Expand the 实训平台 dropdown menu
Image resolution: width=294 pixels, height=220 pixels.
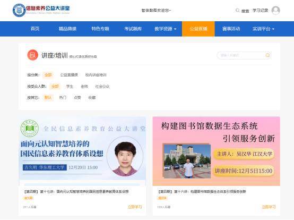coord(263,29)
